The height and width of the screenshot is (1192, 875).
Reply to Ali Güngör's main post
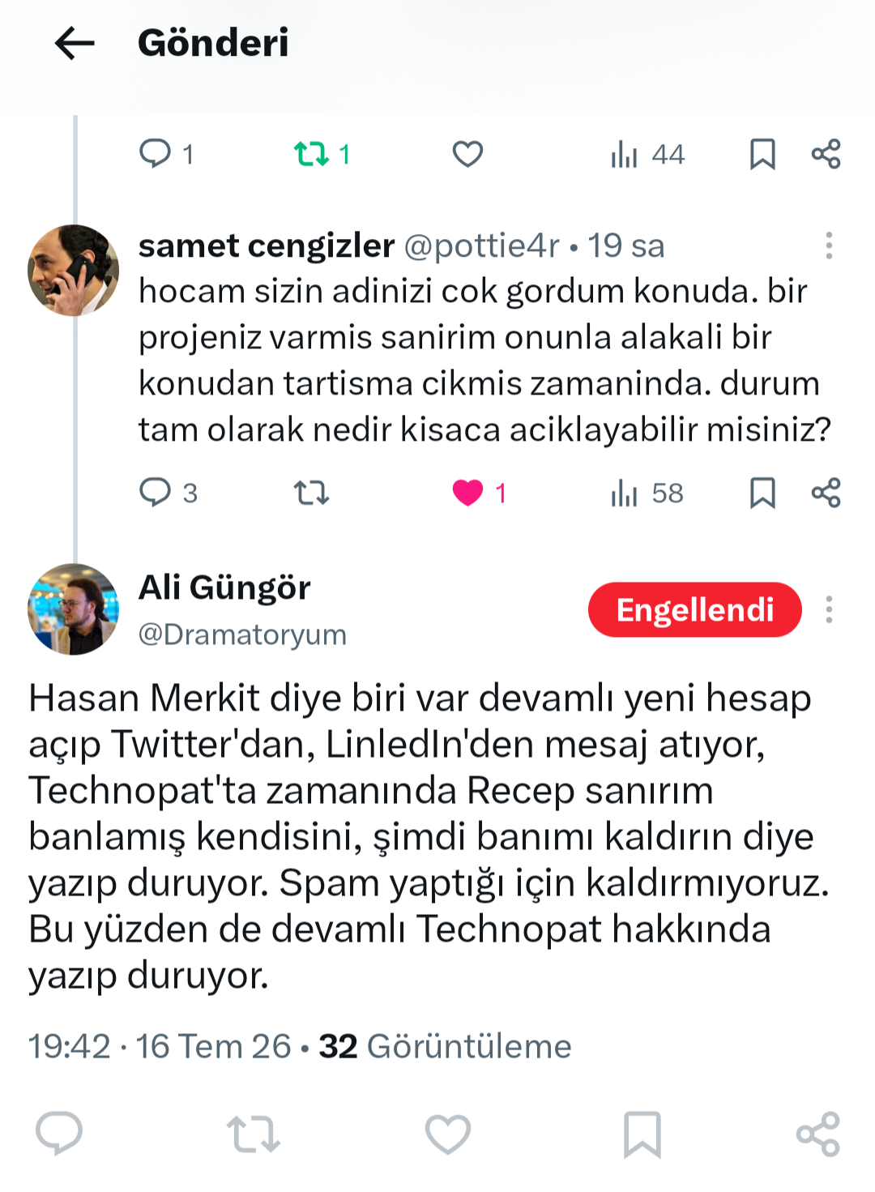pos(59,1133)
